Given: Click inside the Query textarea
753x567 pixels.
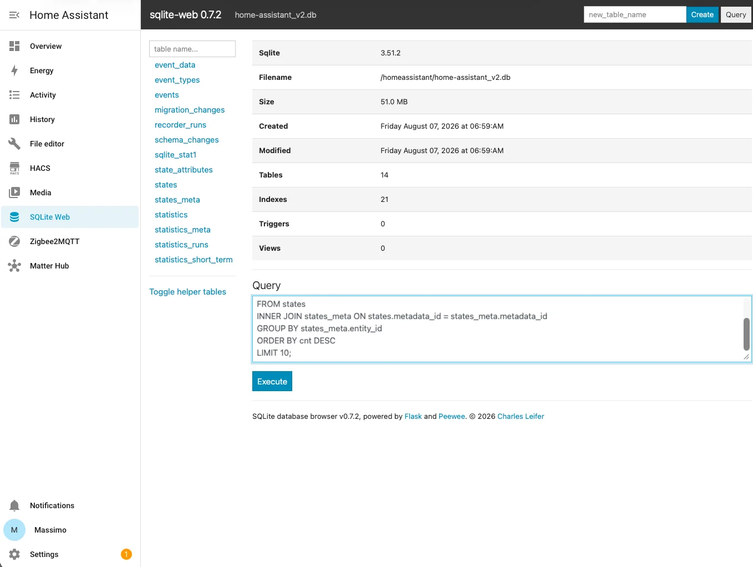Looking at the screenshot, I should (x=497, y=329).
